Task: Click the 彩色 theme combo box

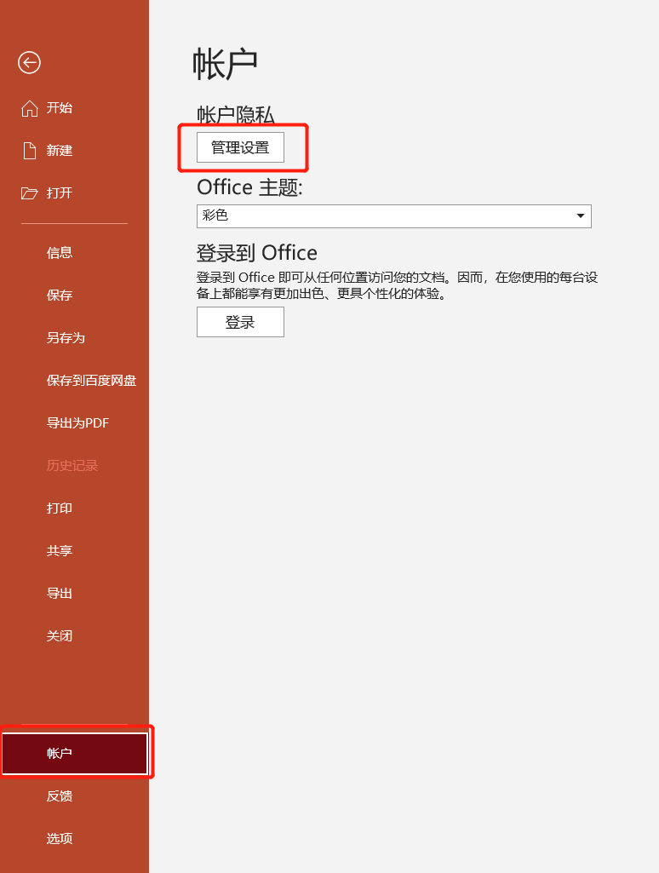Action: tap(394, 216)
